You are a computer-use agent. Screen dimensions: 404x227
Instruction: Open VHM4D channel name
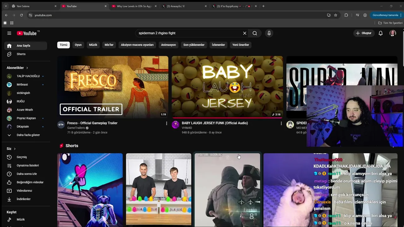(x=187, y=128)
